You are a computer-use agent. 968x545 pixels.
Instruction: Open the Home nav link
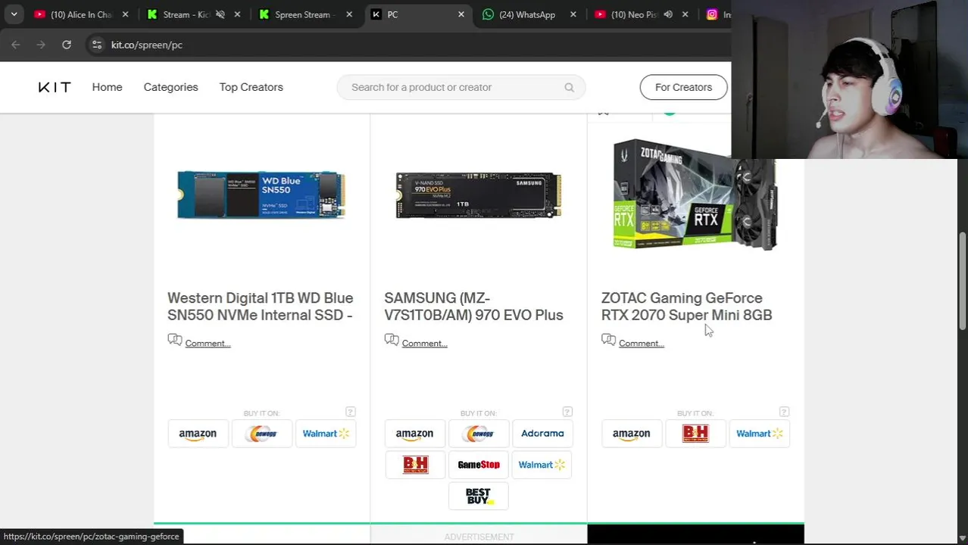coord(107,87)
